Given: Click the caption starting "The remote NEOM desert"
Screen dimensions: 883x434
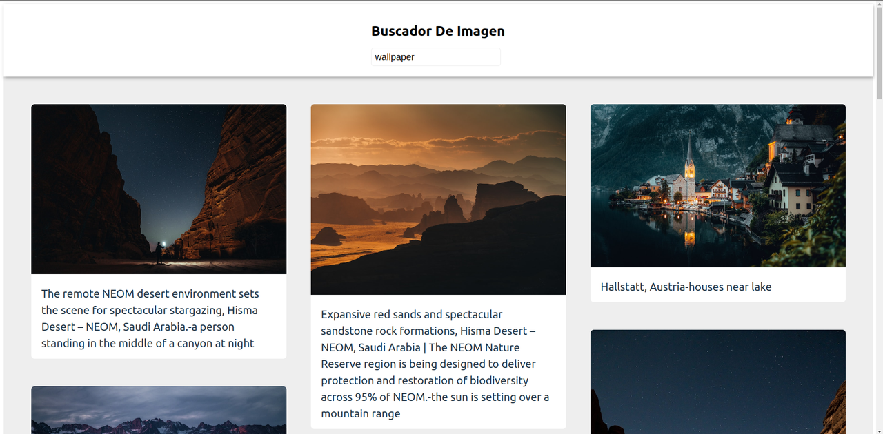Looking at the screenshot, I should (x=150, y=318).
